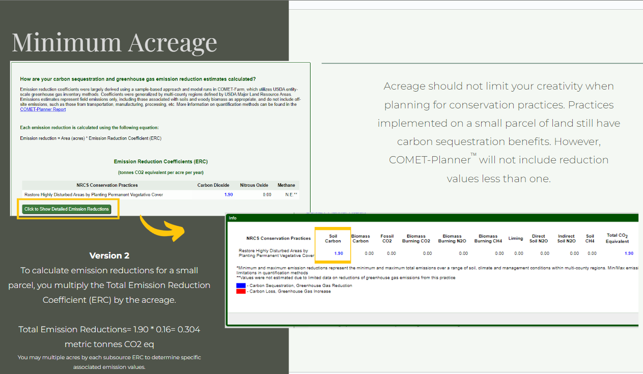The height and width of the screenshot is (374, 643).
Task: Open the COMET-Planner Report link
Action: coord(43,109)
